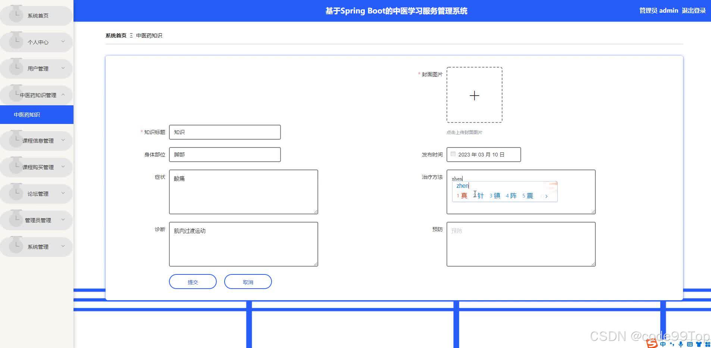Click the 点击上传封面图片 hint text
Image resolution: width=711 pixels, height=348 pixels.
[x=464, y=132]
